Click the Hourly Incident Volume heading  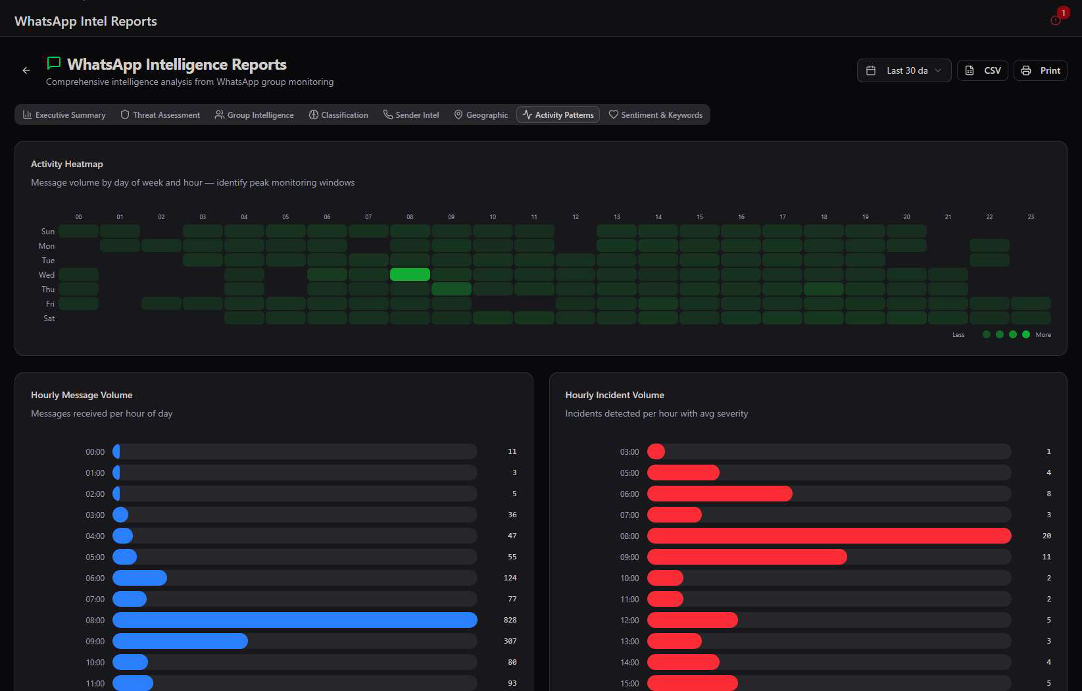tap(614, 395)
